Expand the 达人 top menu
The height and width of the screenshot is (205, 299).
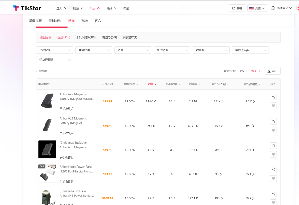pyautogui.click(x=61, y=8)
